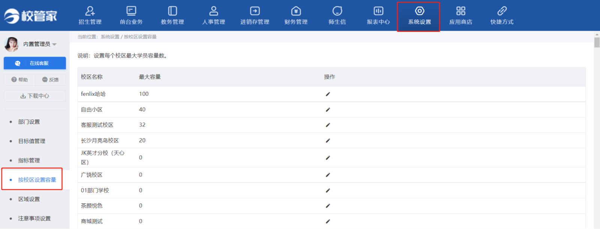Click the 自由小区 campus name

[92, 110]
